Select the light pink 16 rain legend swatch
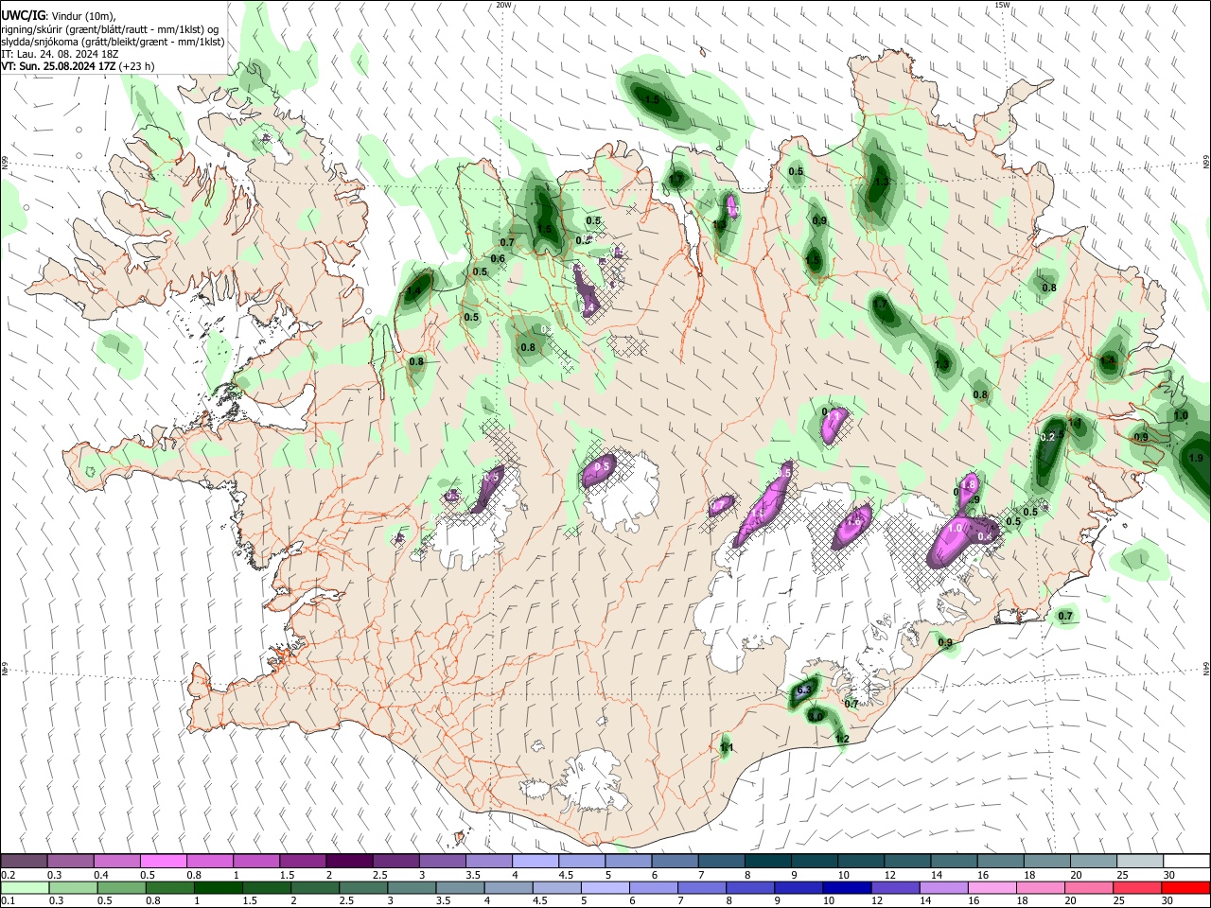 tap(992, 887)
